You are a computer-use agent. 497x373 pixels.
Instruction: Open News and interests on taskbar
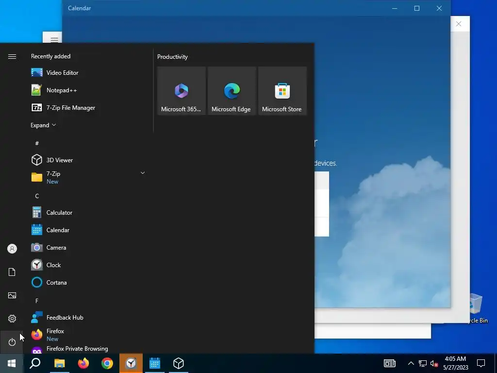coord(390,363)
